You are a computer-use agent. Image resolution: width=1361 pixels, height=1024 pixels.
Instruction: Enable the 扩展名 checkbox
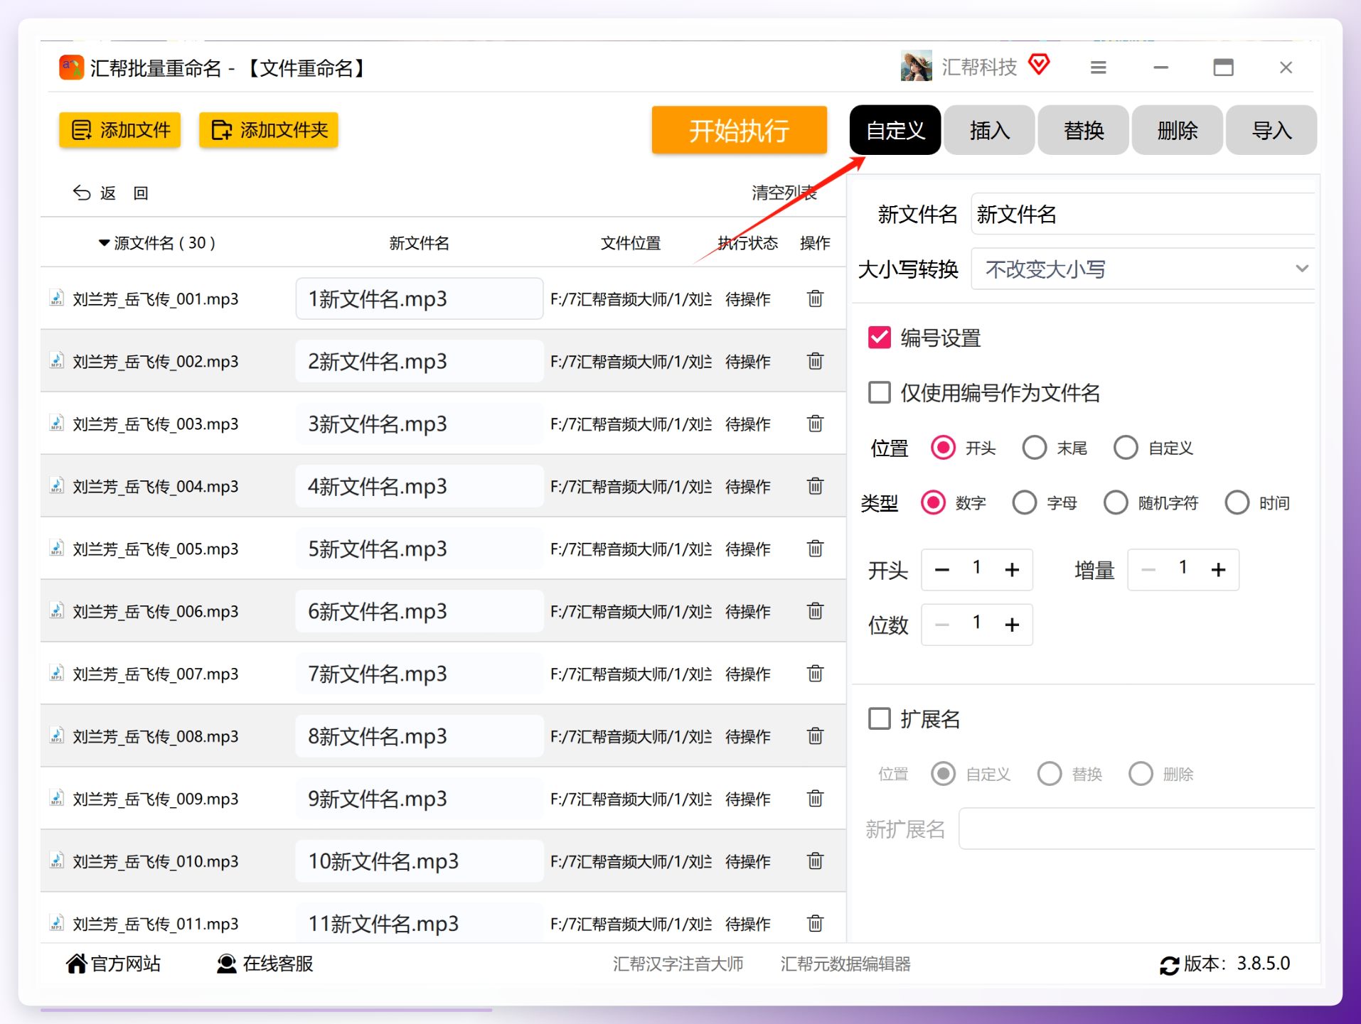(x=880, y=718)
